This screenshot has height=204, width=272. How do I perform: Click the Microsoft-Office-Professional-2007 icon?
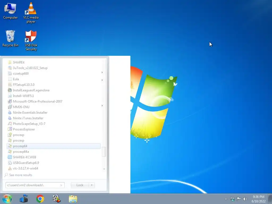tap(10, 101)
